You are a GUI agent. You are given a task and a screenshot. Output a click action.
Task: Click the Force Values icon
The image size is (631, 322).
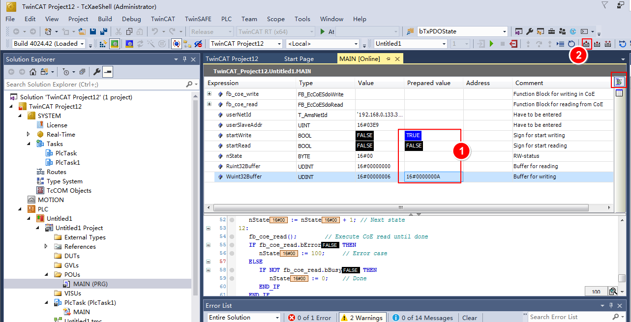[597, 44]
